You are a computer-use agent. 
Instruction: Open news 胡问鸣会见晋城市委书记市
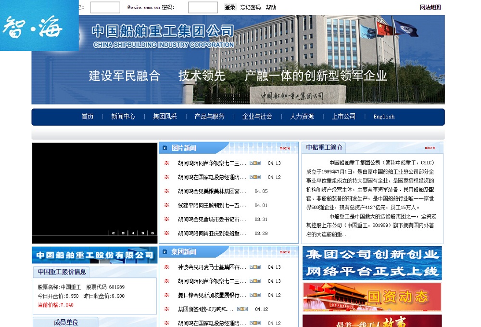click(212, 220)
